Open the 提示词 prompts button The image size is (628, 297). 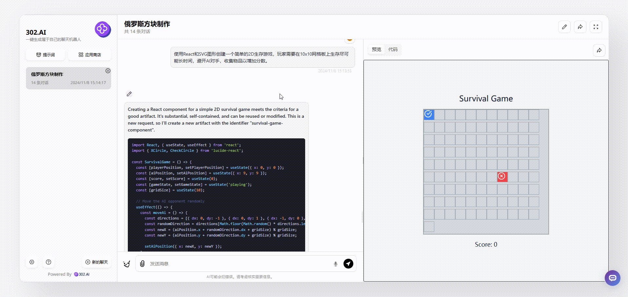pyautogui.click(x=46, y=55)
